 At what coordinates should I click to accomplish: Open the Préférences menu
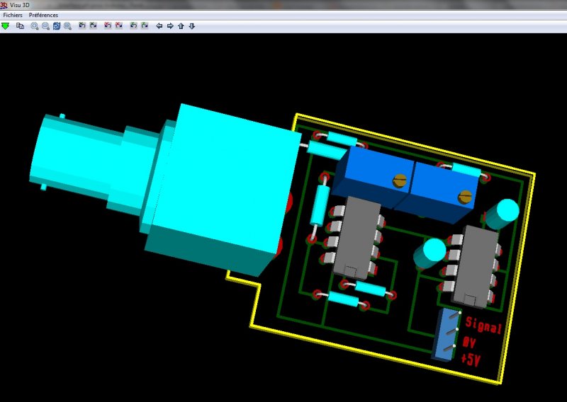(x=43, y=15)
